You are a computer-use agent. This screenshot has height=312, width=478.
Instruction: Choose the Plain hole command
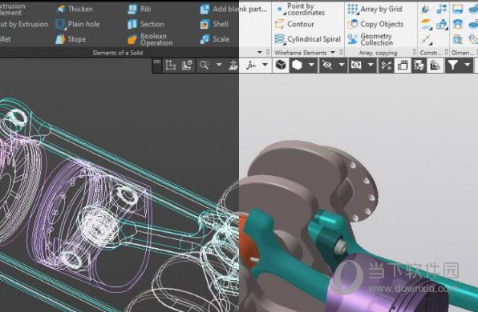[78, 24]
